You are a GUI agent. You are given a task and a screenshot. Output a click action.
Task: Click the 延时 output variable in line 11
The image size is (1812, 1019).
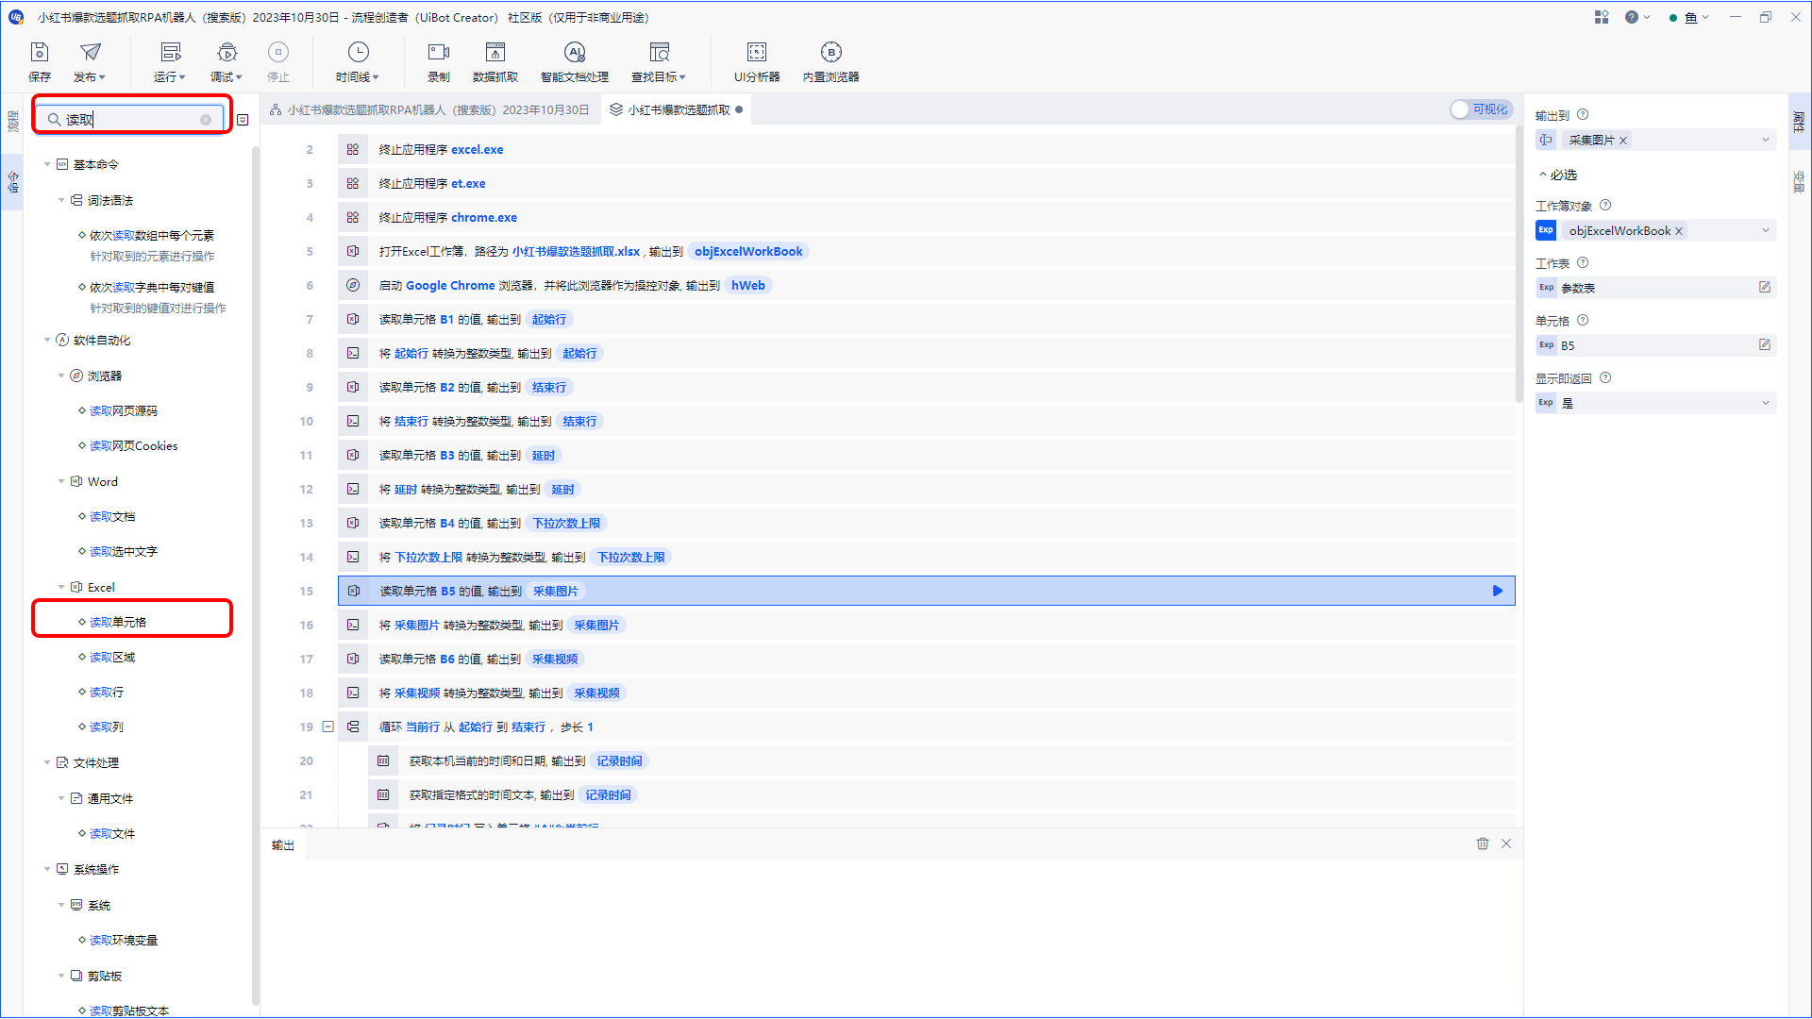[x=544, y=455]
